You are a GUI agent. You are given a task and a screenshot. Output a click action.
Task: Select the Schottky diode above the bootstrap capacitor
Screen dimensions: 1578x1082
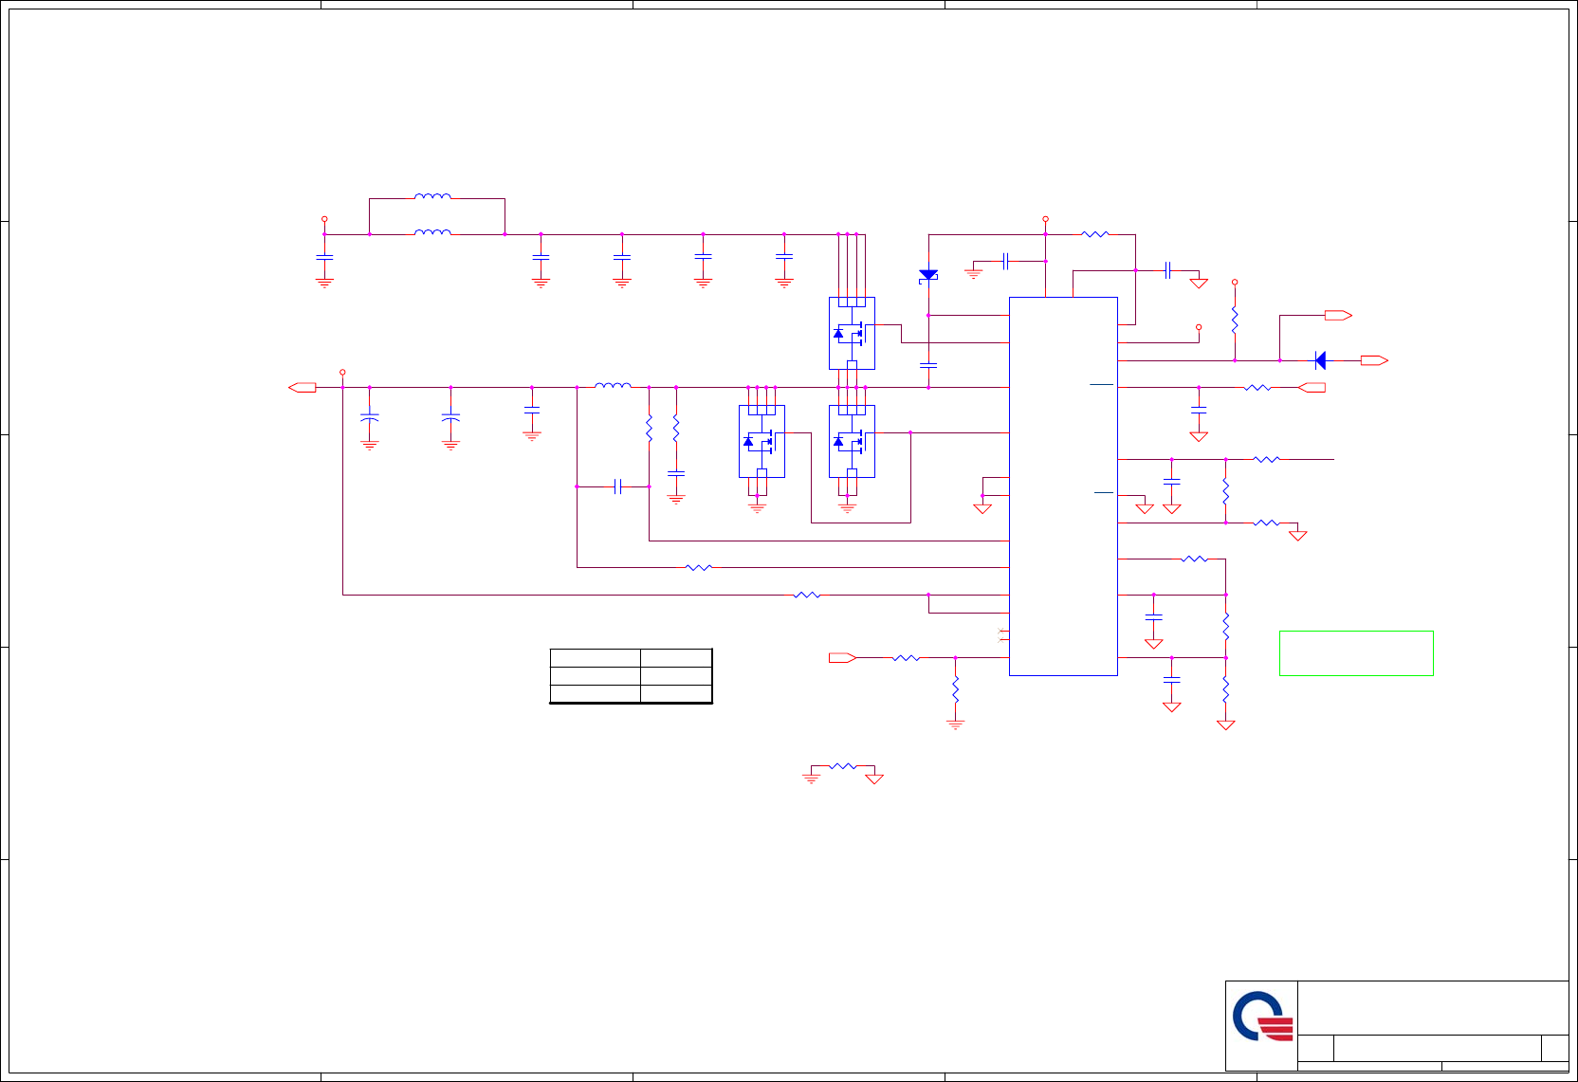click(928, 276)
